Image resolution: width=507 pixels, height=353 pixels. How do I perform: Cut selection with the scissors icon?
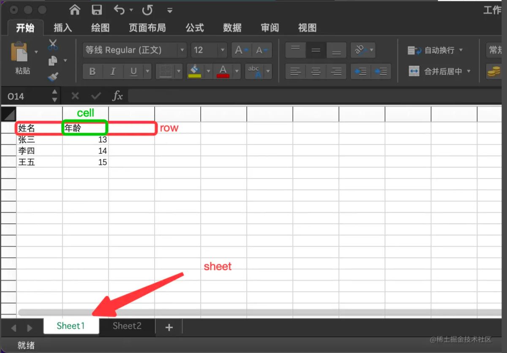pyautogui.click(x=53, y=44)
